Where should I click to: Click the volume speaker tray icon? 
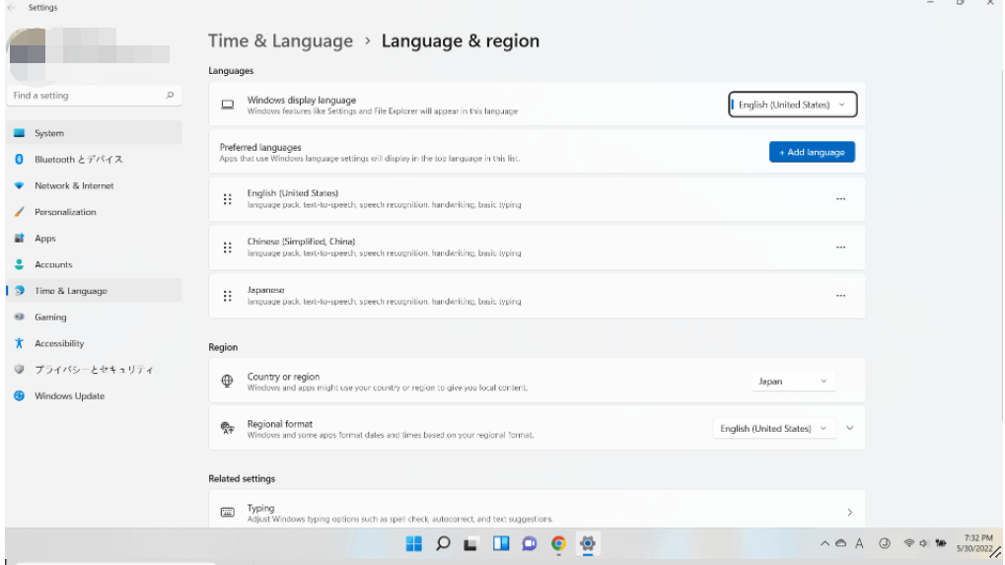point(923,543)
